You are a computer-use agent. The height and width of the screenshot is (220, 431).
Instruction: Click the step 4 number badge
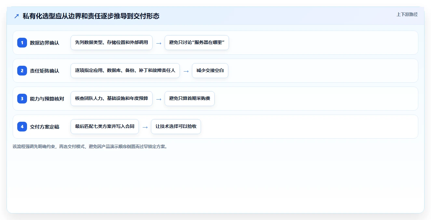(x=22, y=127)
